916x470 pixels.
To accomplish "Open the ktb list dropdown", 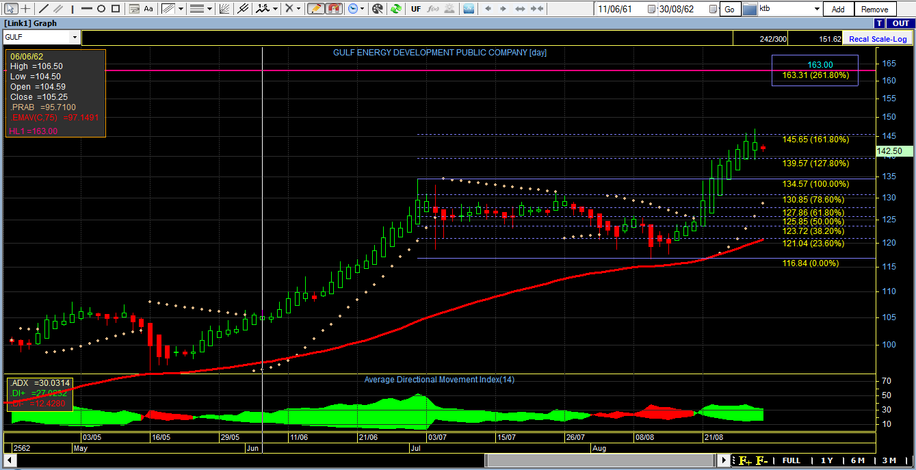I will (817, 10).
